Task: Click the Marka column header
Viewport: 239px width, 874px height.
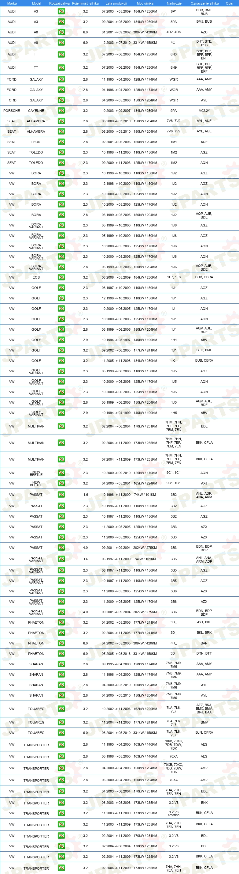Action: coord(12,3)
